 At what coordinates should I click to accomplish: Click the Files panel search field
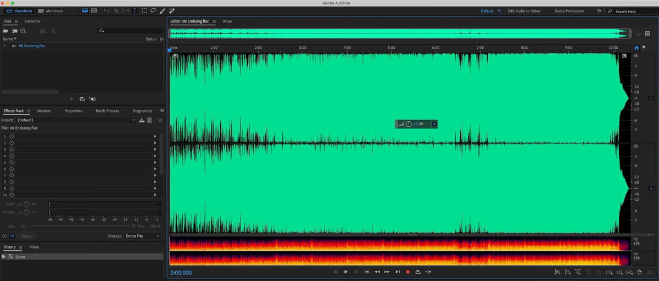129,31
